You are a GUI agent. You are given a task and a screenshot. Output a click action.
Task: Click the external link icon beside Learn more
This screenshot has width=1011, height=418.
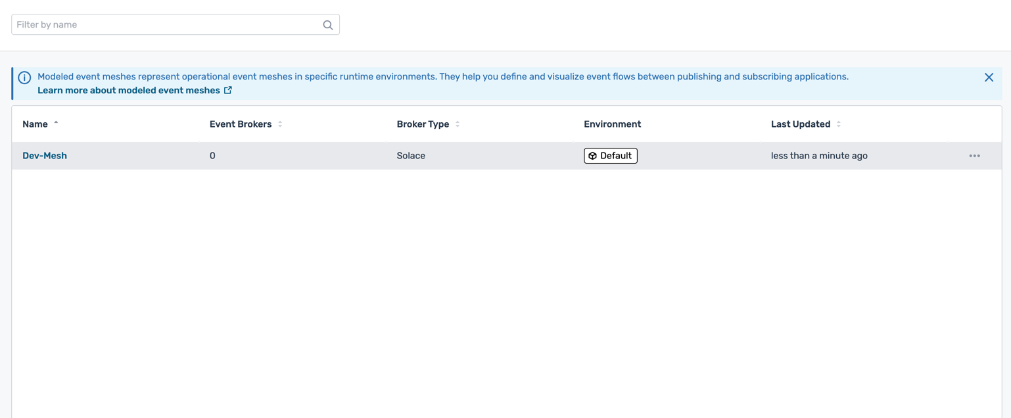[228, 90]
